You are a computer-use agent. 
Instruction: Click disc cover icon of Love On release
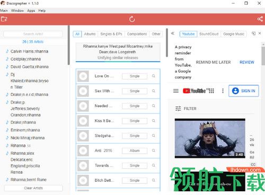[83, 76]
